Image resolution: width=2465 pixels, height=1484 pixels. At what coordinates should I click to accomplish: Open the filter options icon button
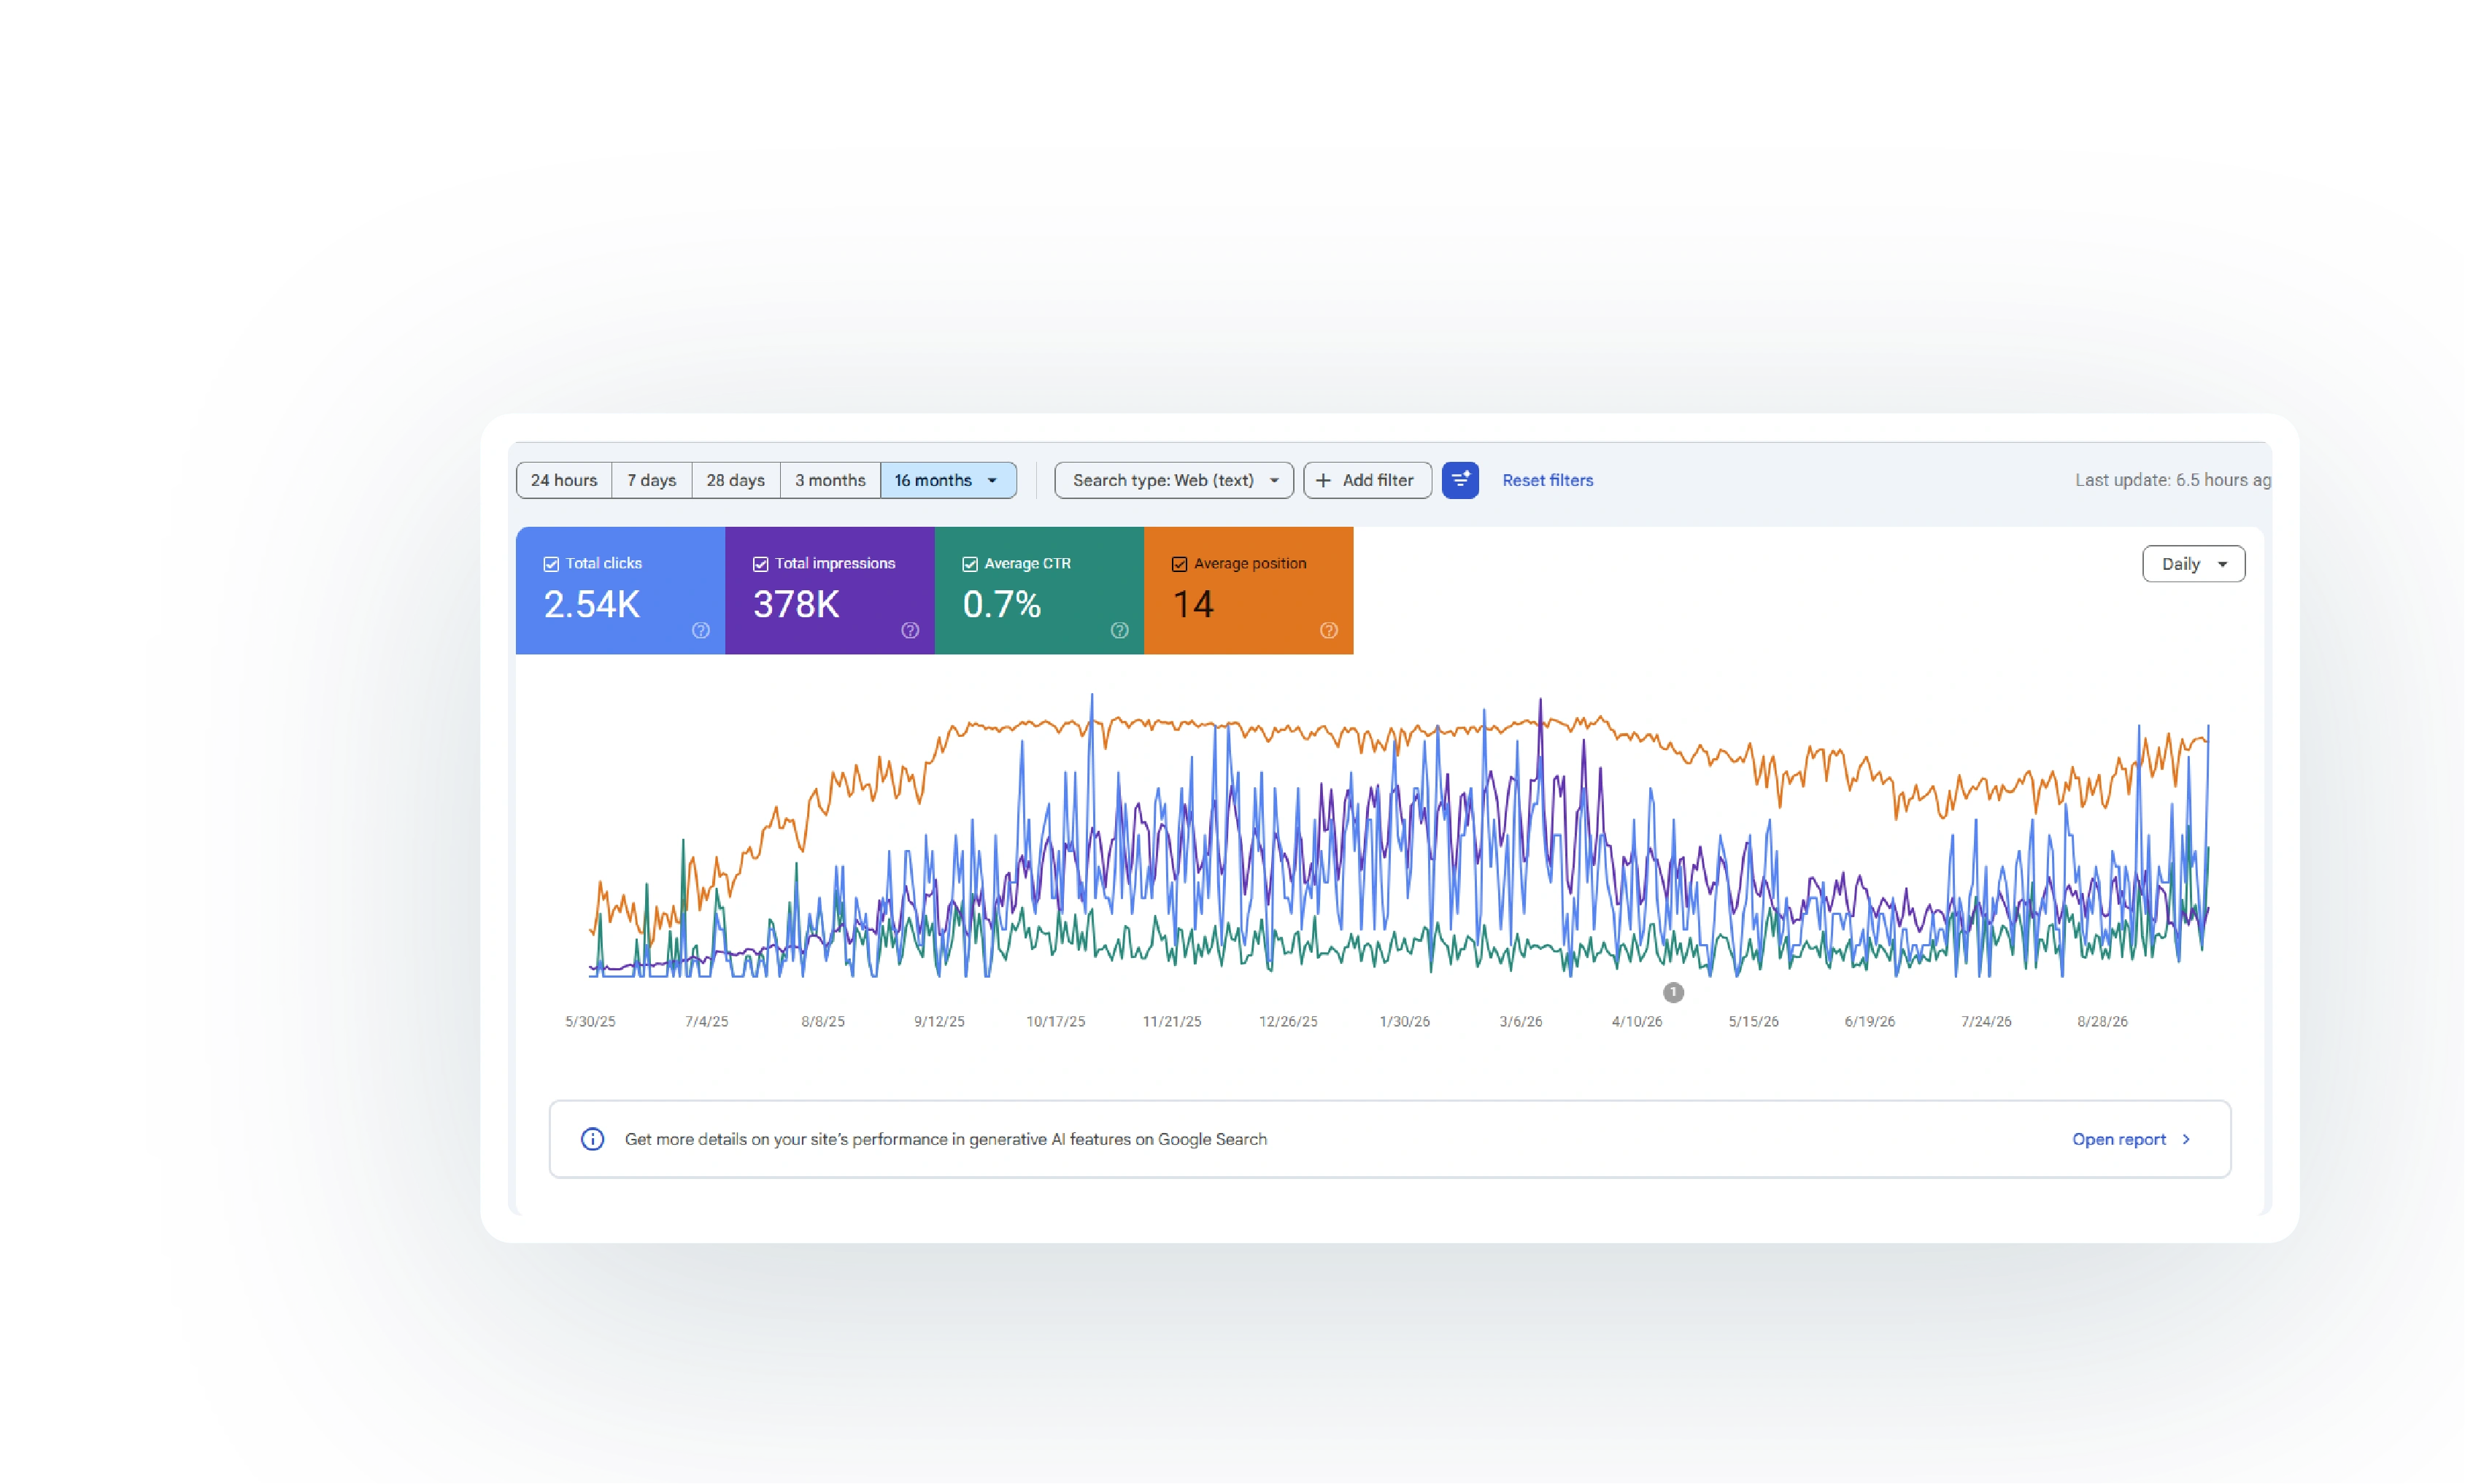[1459, 480]
